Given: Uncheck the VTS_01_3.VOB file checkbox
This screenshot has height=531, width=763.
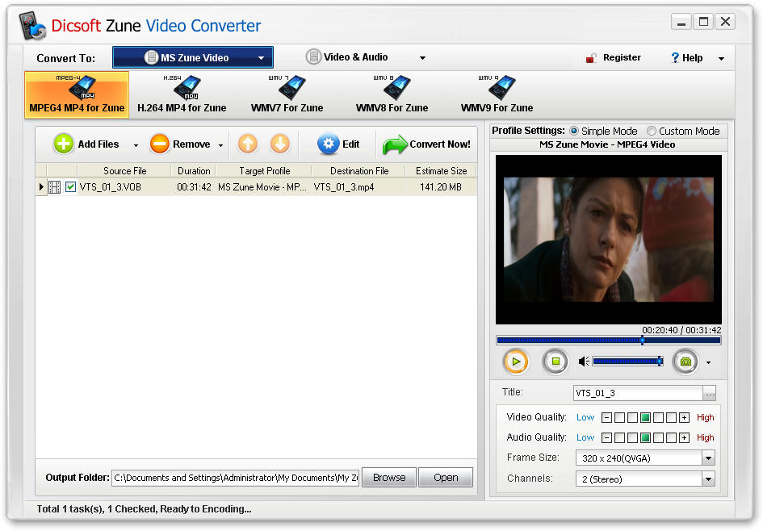Looking at the screenshot, I should 70,187.
